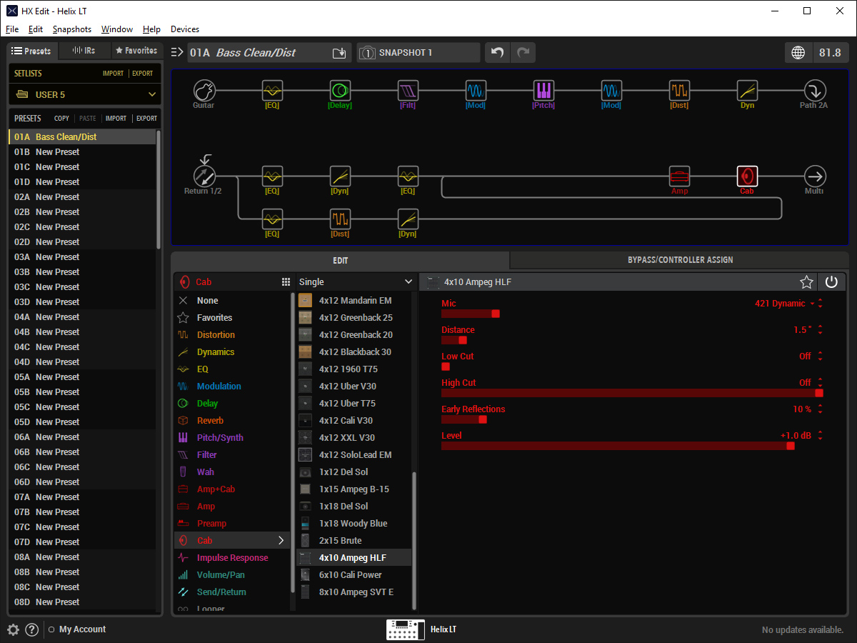The width and height of the screenshot is (857, 643).
Task: Adjust the Level value stepper
Action: (x=820, y=436)
